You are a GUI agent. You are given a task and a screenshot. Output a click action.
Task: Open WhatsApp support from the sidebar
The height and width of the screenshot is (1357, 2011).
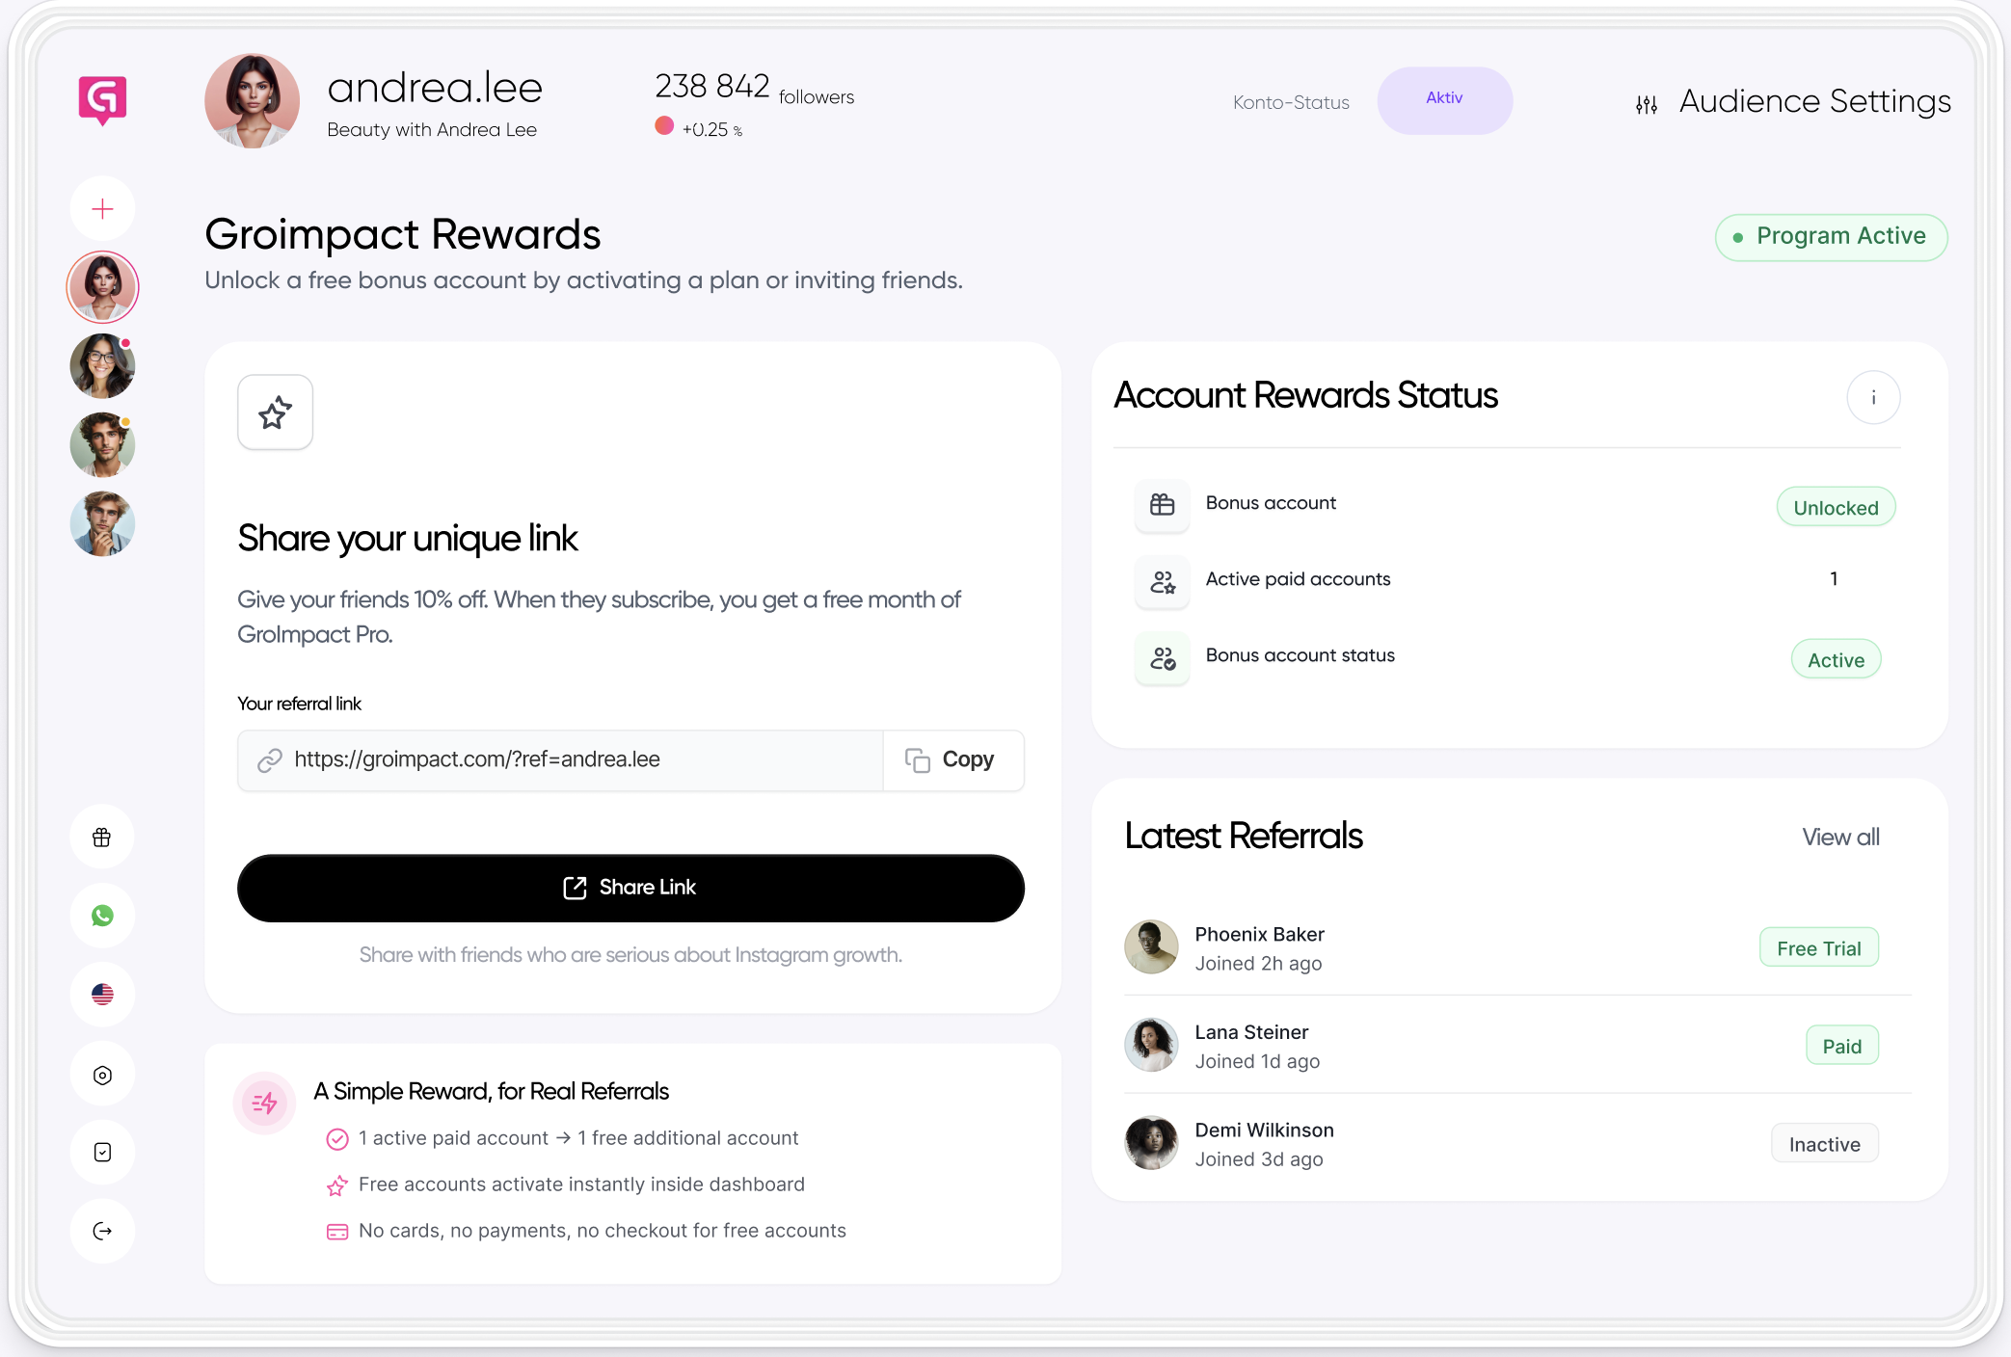(x=102, y=916)
